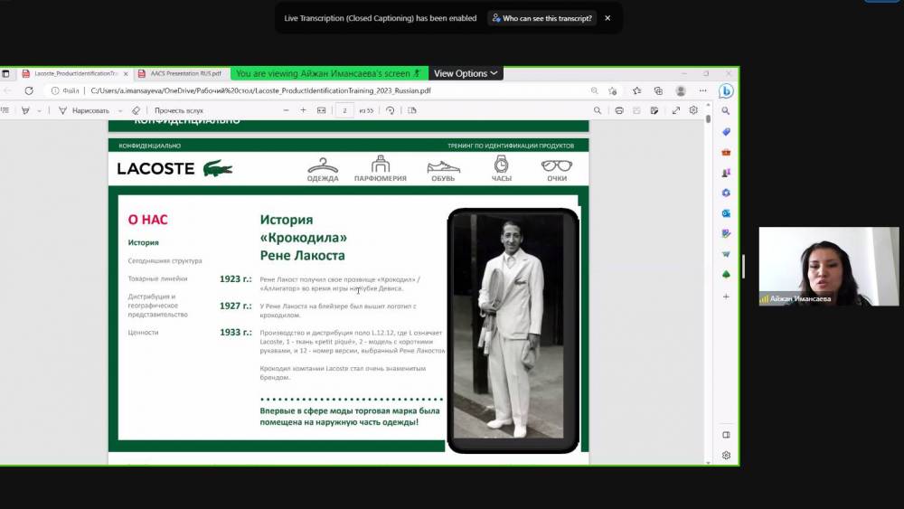904x509 pixels.
Task: Open the red toolbox sidebar icon
Action: pos(726,152)
